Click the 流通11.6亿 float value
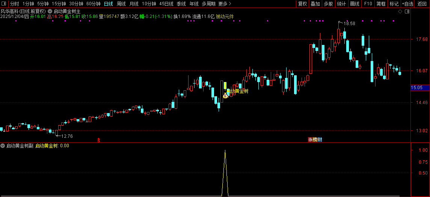The width and height of the screenshot is (430, 197). [x=203, y=17]
